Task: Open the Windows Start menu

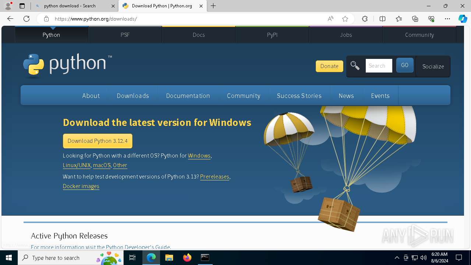Action: [9, 258]
